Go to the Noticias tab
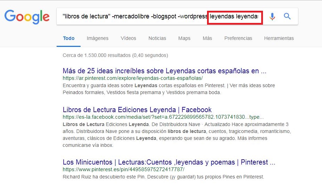Screen dimensions: 322x184 point(157,38)
